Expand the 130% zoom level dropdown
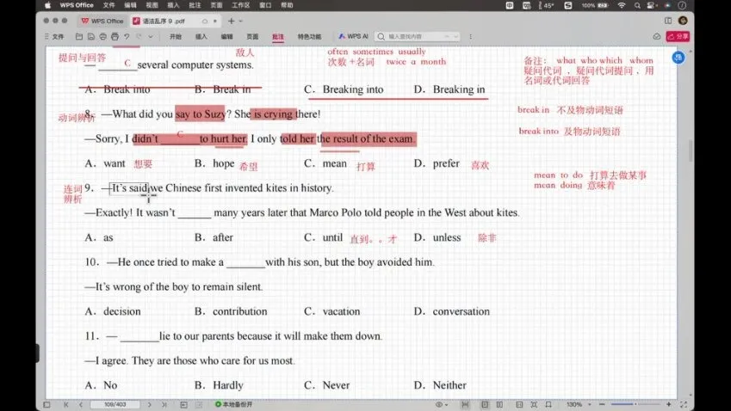731x411 pixels. pyautogui.click(x=592, y=403)
